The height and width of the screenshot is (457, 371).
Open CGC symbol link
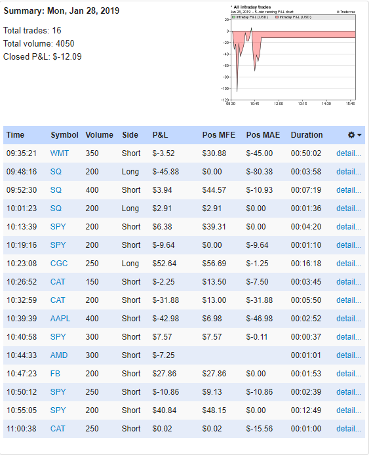pyautogui.click(x=59, y=264)
